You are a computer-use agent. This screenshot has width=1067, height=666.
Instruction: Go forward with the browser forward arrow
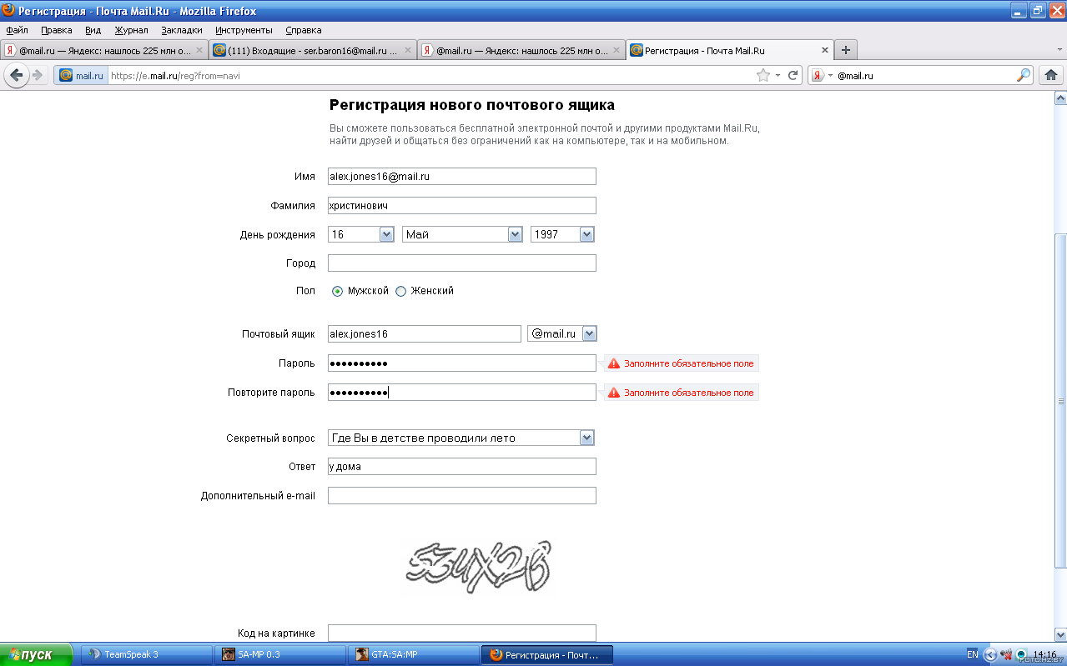(38, 75)
